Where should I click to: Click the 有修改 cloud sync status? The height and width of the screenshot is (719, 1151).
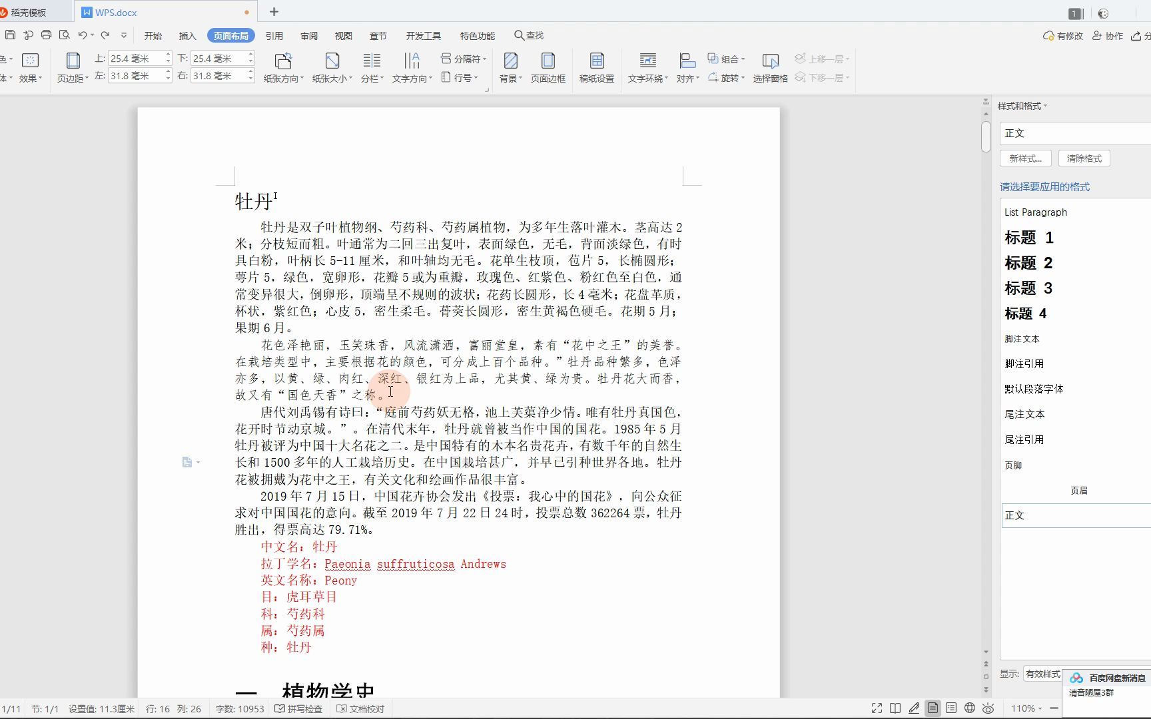[1063, 36]
